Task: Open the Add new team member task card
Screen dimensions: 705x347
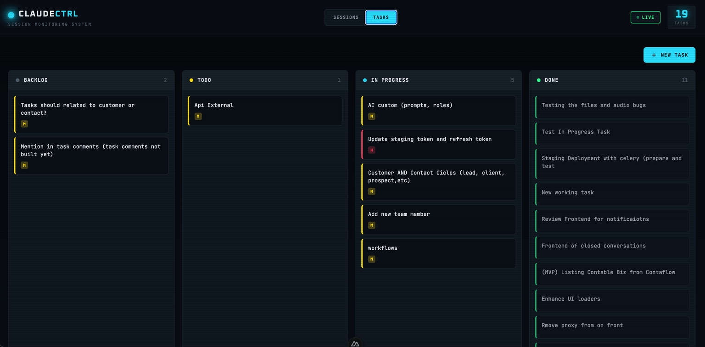Action: (438, 219)
